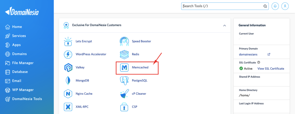Click the Services rocket icon in sidebar
295x114 pixels.
7,36
